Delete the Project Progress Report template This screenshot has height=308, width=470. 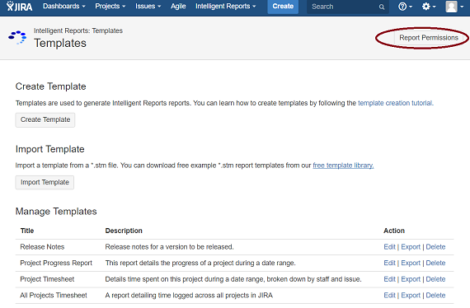435,263
